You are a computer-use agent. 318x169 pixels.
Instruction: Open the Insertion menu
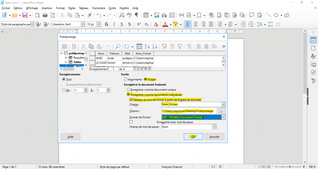[x=47, y=8]
